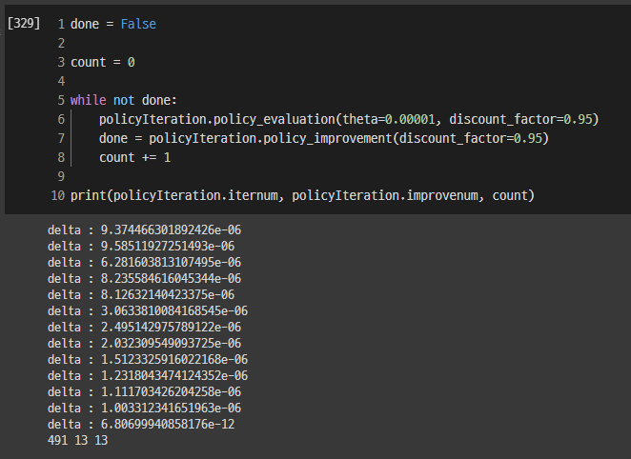
Task: Click line number 5 in the gutter
Action: tap(61, 100)
